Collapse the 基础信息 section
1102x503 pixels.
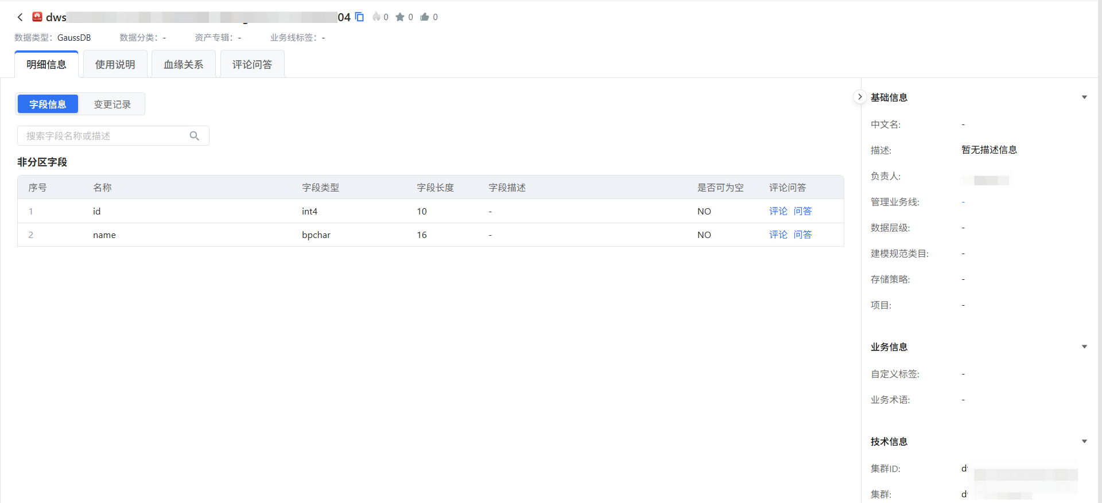(1084, 98)
